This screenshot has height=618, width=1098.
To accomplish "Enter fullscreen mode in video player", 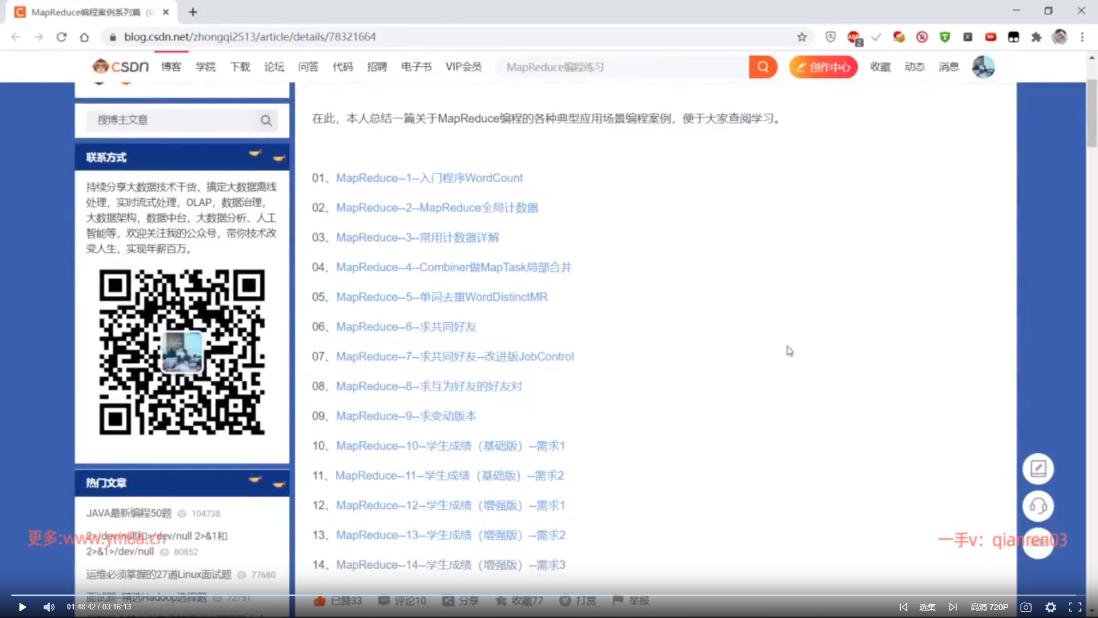I will pyautogui.click(x=1075, y=607).
